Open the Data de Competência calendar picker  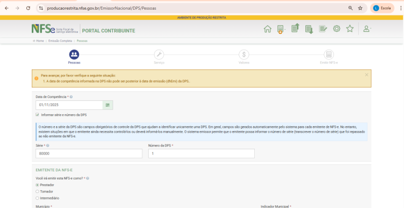pyautogui.click(x=108, y=105)
